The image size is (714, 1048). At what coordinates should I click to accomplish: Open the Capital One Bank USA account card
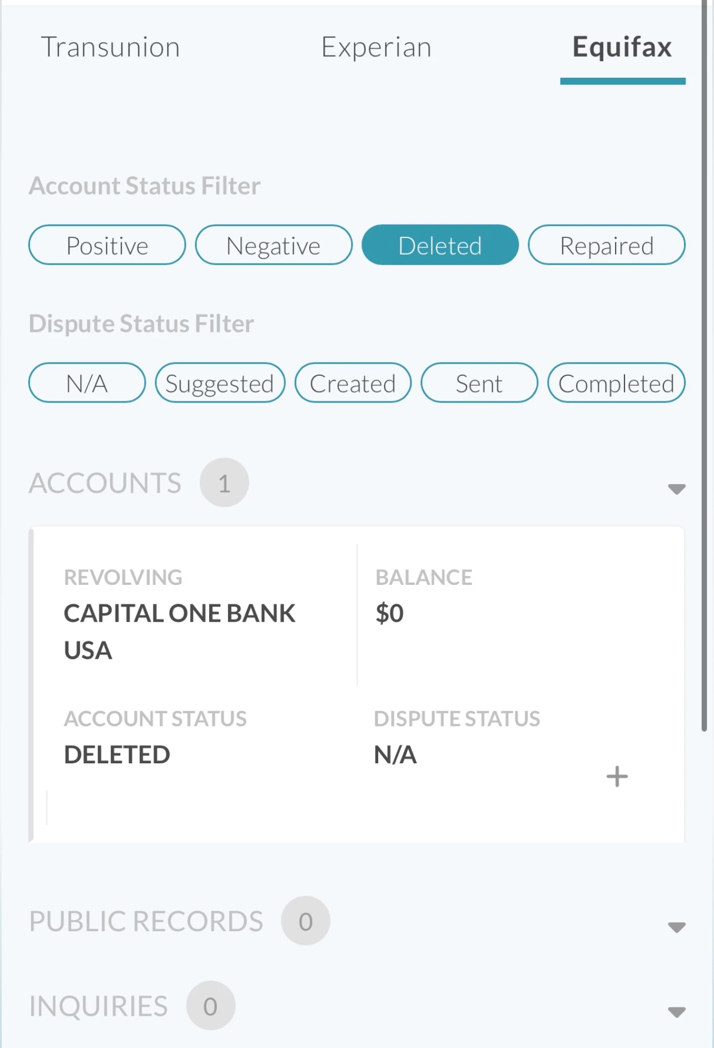(356, 684)
